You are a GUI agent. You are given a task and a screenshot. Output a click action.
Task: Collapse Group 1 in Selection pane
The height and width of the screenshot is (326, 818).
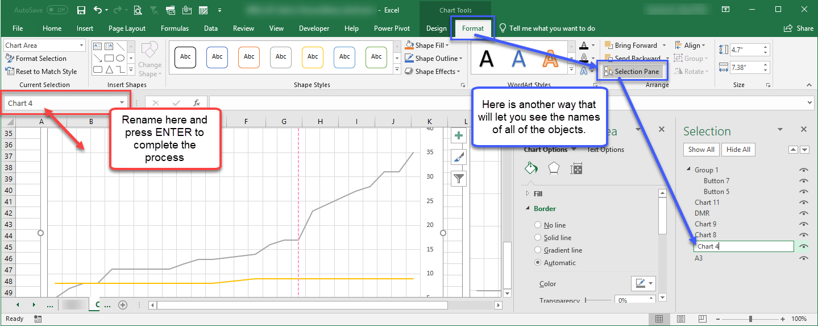pos(689,170)
